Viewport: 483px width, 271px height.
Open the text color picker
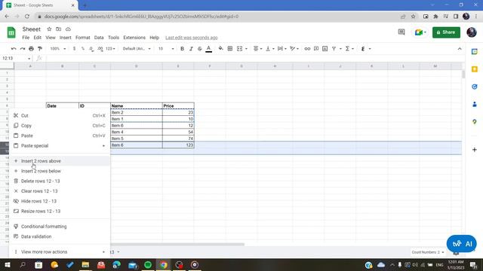(208, 48)
